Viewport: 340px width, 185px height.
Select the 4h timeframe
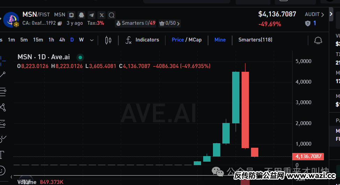(62, 40)
